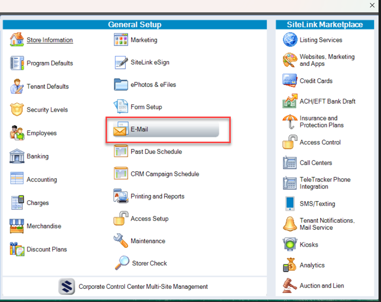Open the Store Information house icon
381x302 pixels.
click(17, 39)
